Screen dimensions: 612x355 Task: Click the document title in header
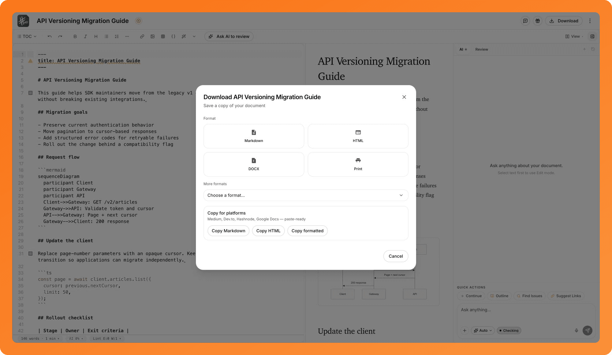[x=83, y=21]
